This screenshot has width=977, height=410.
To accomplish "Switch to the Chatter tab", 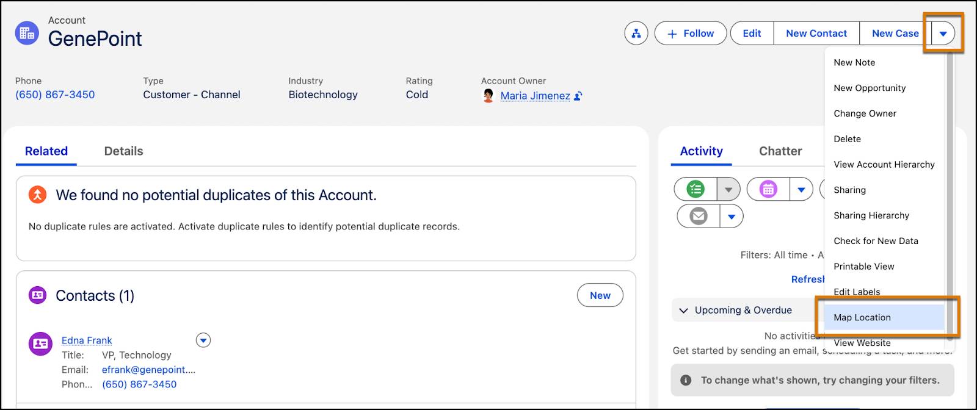I will [x=780, y=151].
